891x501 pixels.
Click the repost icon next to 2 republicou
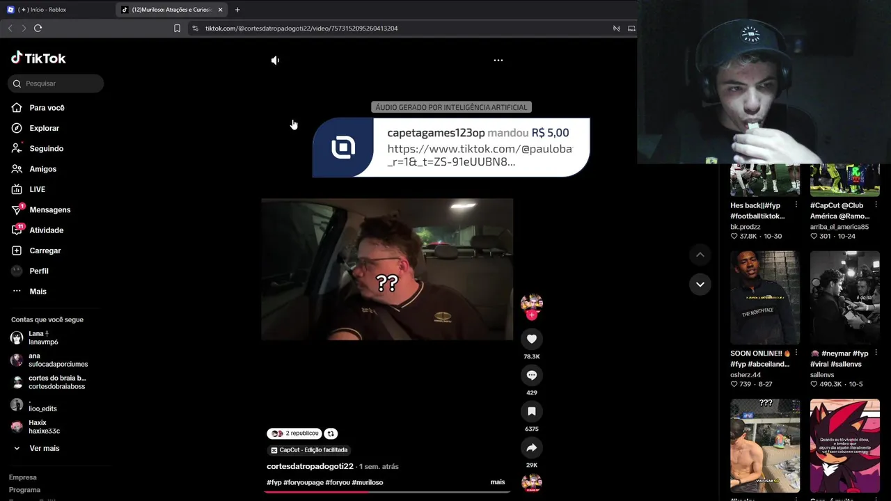pyautogui.click(x=331, y=434)
